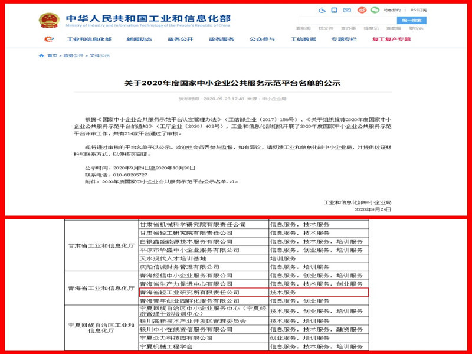Click the cell 银川中小在线资信服务有限公司
The image size is (472, 354).
[203, 329]
